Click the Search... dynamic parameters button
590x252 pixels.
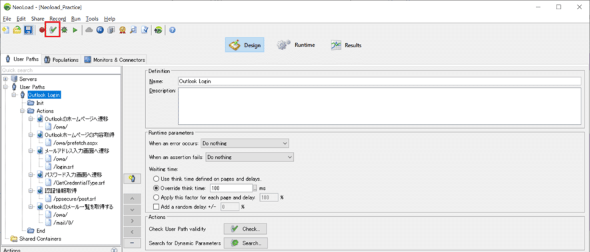[245, 243]
